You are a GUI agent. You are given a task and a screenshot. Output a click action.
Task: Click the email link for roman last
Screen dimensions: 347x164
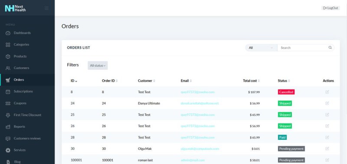(x=193, y=160)
